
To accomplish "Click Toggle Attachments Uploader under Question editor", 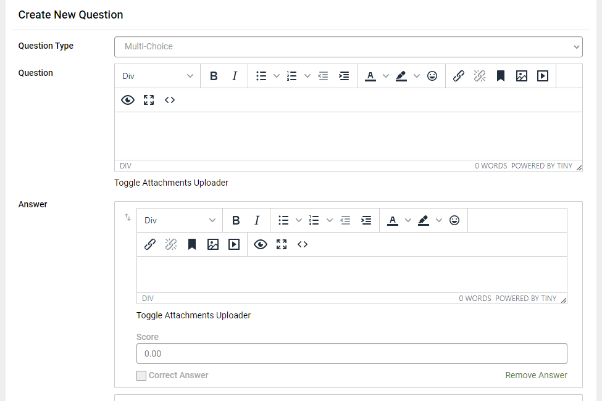I will [171, 183].
